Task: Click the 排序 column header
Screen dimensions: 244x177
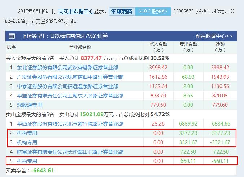Action: (11, 47)
